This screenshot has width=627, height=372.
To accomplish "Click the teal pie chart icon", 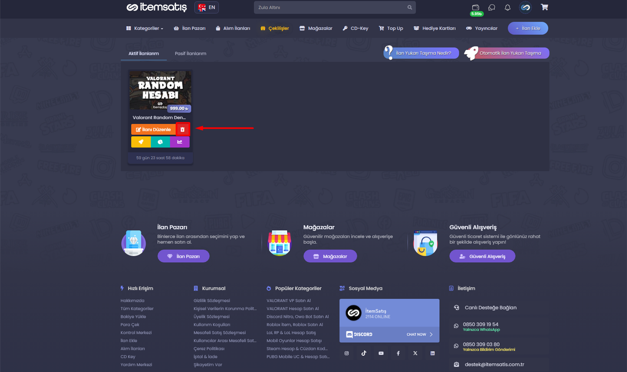I will [x=160, y=142].
